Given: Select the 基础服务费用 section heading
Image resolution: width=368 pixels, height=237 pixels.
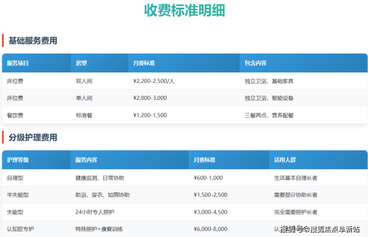Looking at the screenshot, I should (33, 41).
